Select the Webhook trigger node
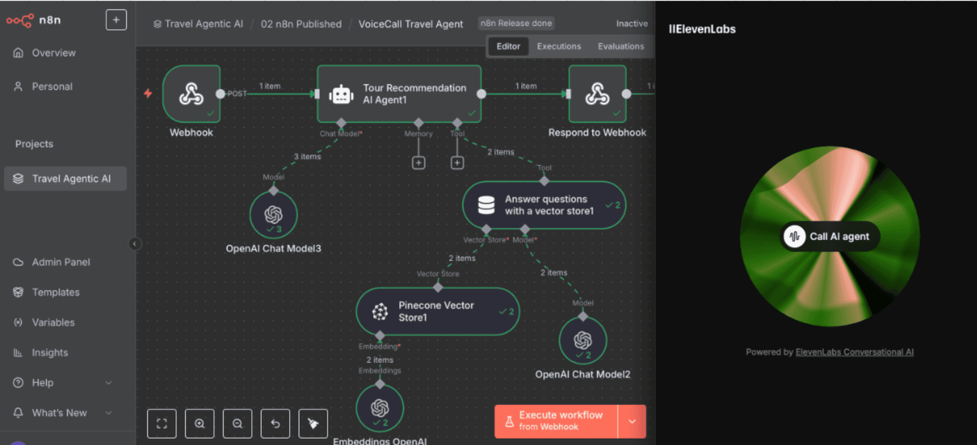977x445 pixels. [x=191, y=94]
